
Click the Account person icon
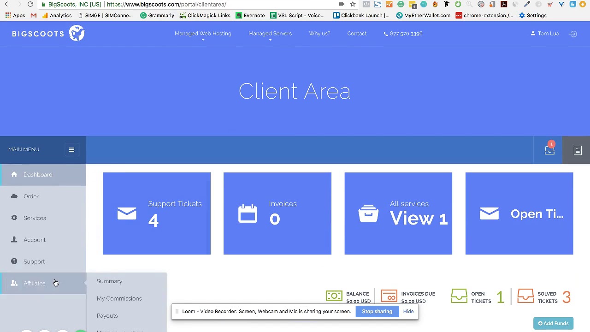(x=14, y=239)
